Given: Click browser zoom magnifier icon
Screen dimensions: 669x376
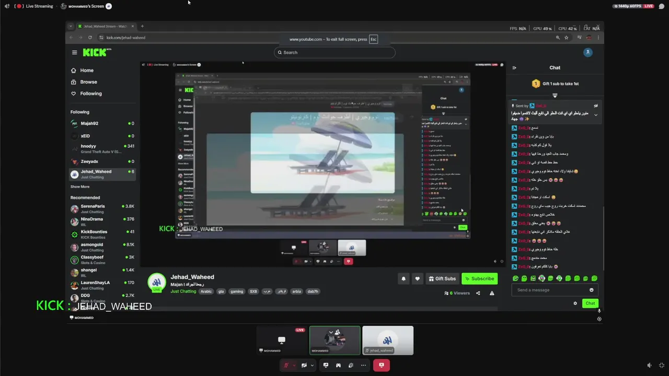Looking at the screenshot, I should [558, 38].
